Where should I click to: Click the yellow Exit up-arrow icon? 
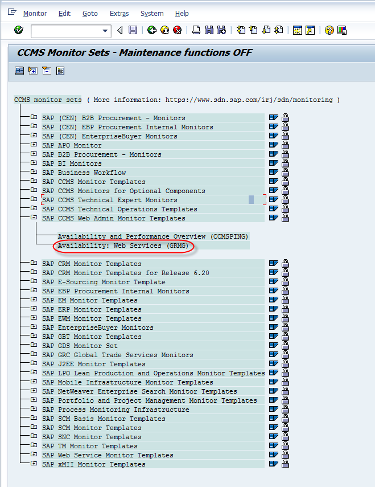point(164,30)
